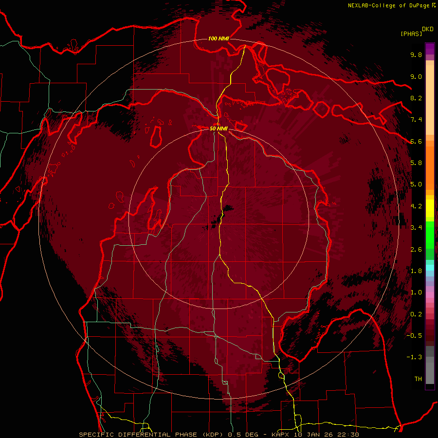The height and width of the screenshot is (438, 438).
Task: Click the 1.0 scale value
Action: pos(416,292)
